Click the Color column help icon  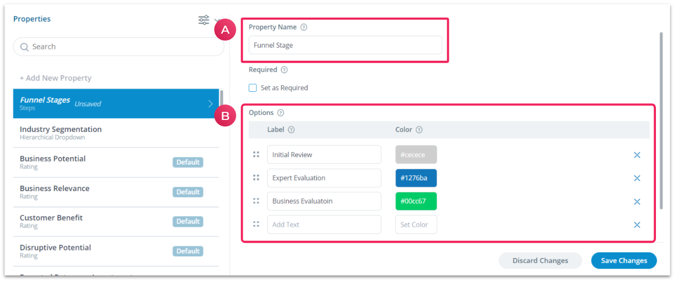coord(419,129)
